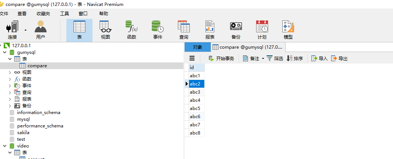Select the abc5 cell
This screenshot has width=393, height=159.
click(197, 108)
